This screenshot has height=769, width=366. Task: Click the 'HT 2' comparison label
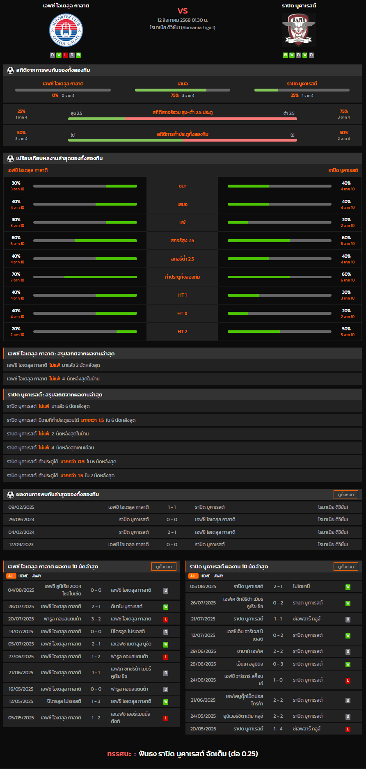(183, 332)
